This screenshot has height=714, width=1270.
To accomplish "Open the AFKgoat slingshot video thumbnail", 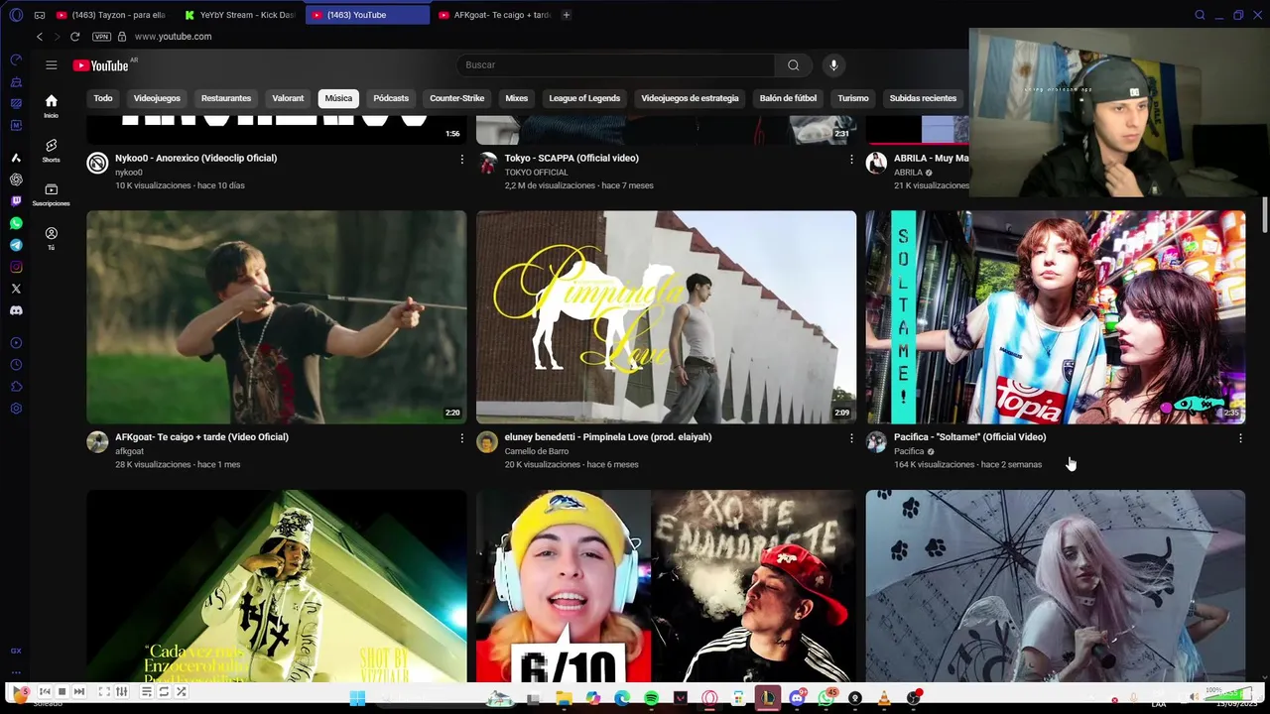I will click(x=276, y=317).
